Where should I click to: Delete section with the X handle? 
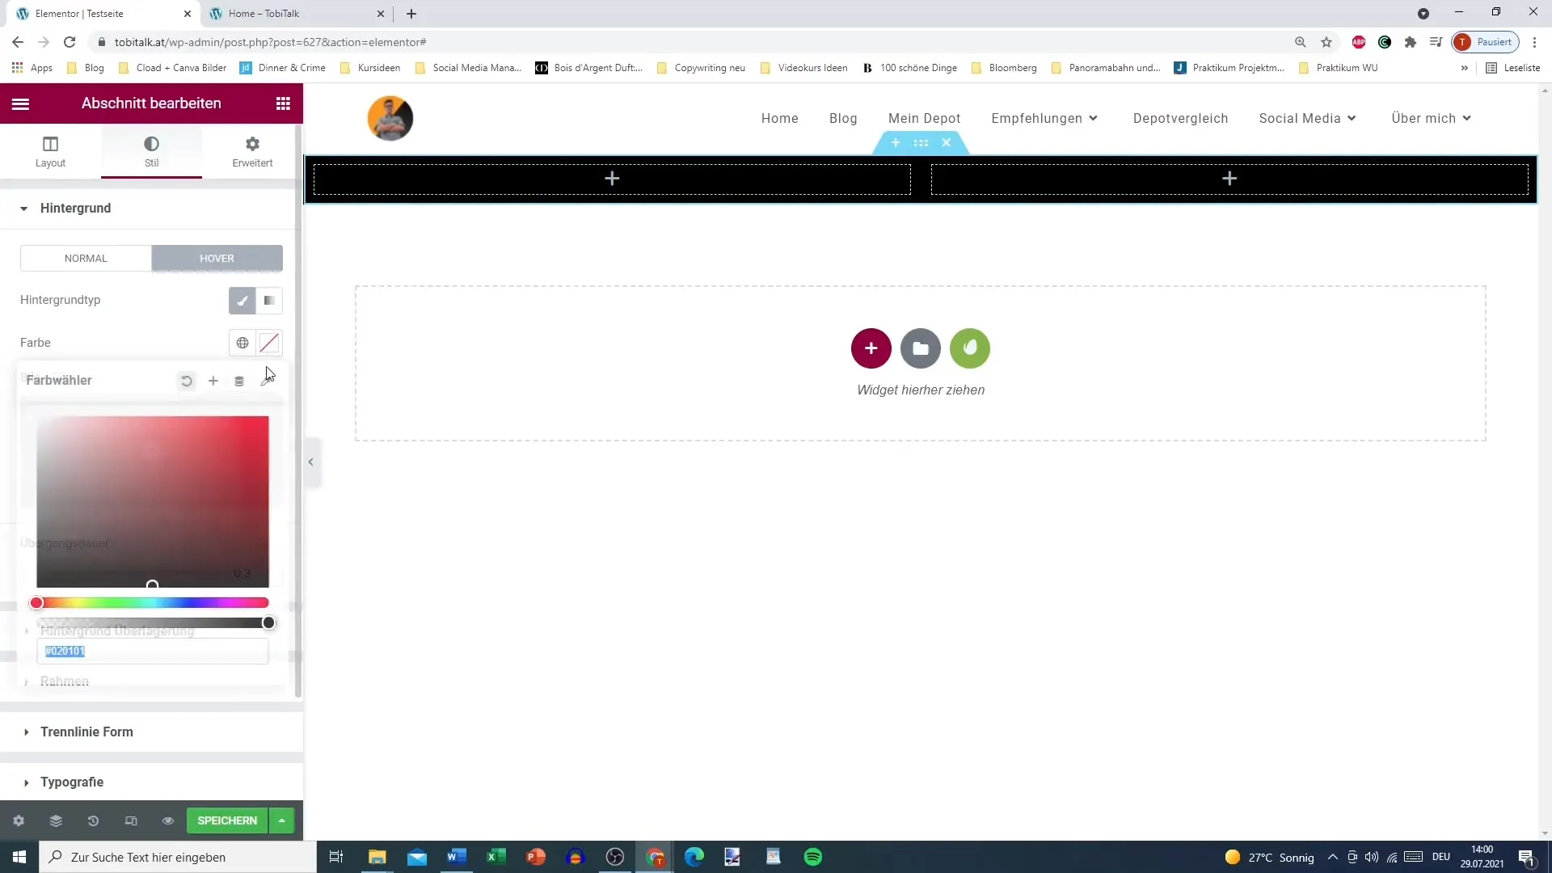coord(947,143)
